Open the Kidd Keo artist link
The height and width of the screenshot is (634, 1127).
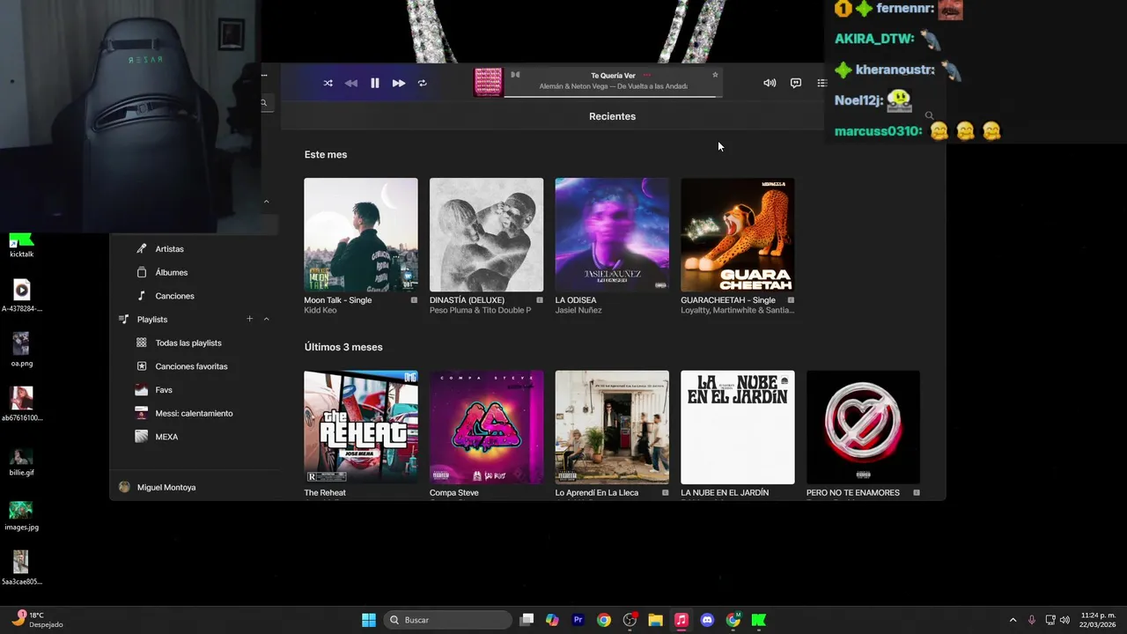tap(320, 310)
